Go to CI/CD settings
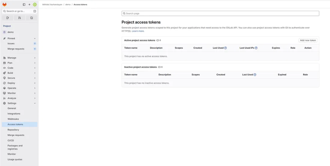The width and height of the screenshot is (330, 166). tap(11, 140)
